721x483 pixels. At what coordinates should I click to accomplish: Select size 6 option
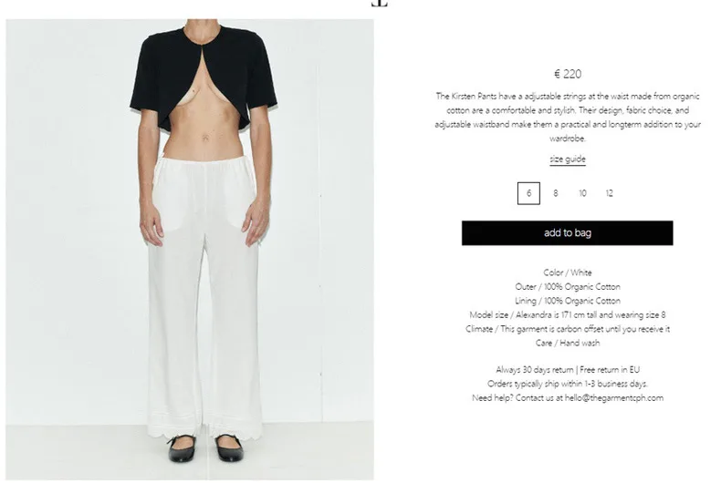coord(528,193)
